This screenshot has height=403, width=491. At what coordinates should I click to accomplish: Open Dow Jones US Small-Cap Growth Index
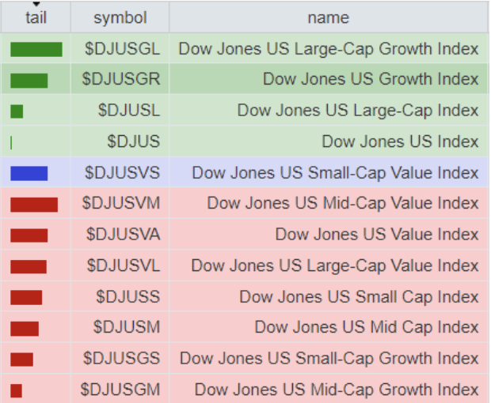click(x=329, y=359)
